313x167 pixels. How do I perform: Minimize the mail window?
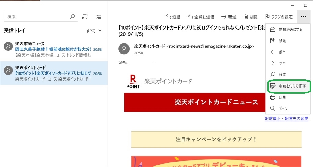click(293, 5)
